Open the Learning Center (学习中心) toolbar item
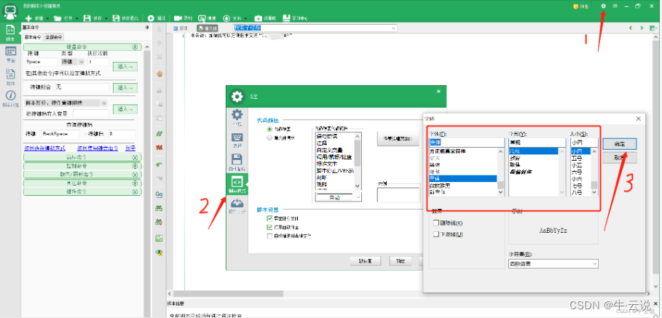Image resolution: width=662 pixels, height=318 pixels. point(295,19)
